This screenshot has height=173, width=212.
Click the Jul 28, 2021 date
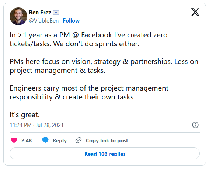click(x=49, y=125)
